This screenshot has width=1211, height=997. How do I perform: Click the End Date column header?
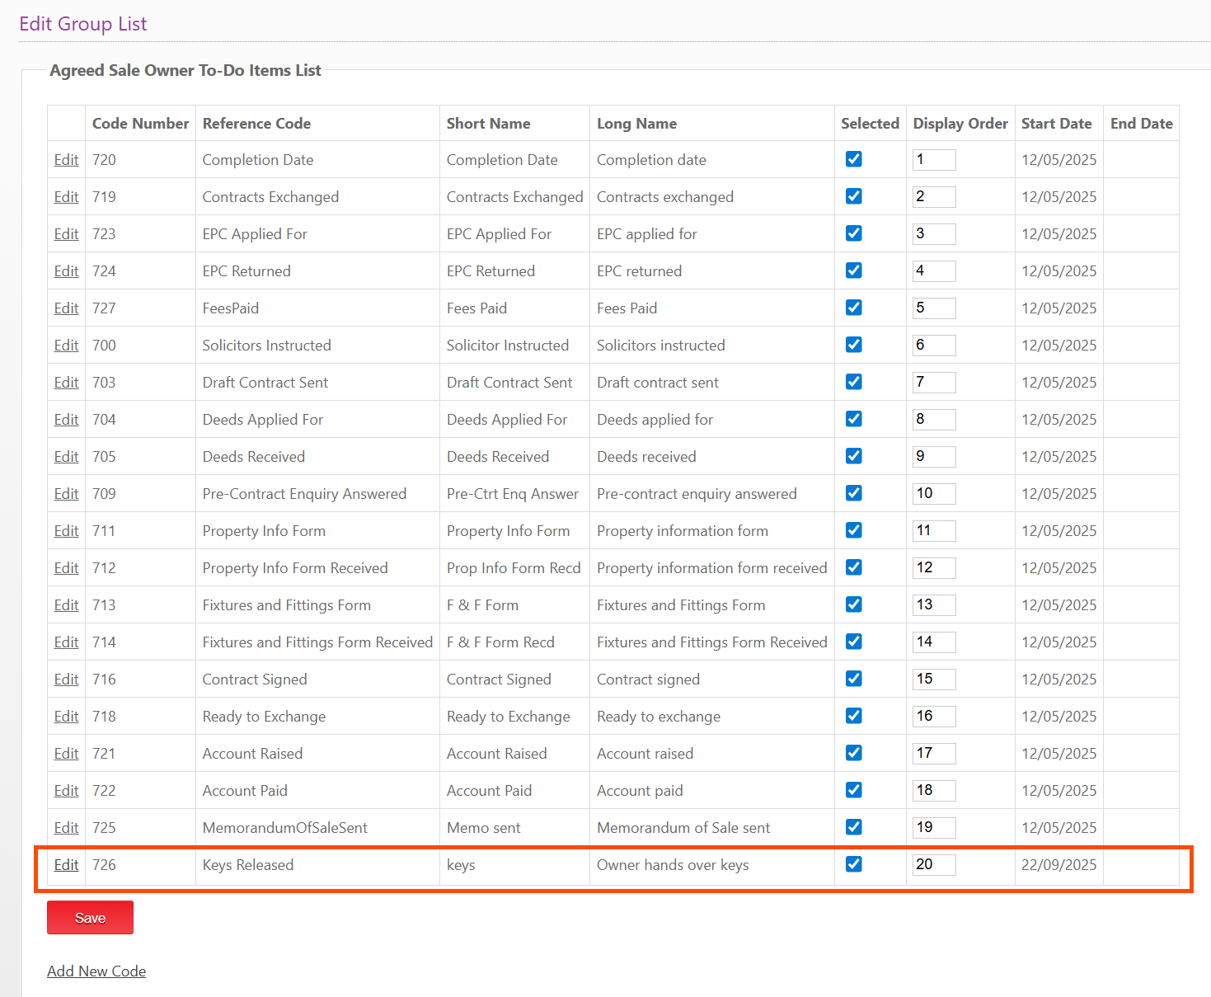[x=1141, y=124]
